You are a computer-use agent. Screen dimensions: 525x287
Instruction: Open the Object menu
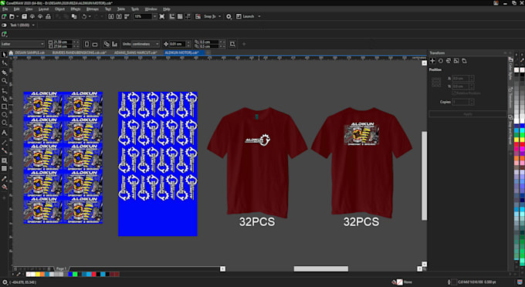pos(59,9)
